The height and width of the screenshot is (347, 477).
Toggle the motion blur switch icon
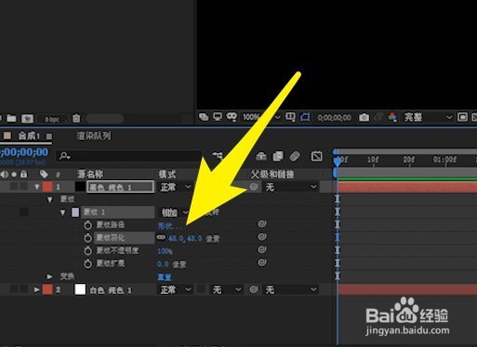pos(295,157)
